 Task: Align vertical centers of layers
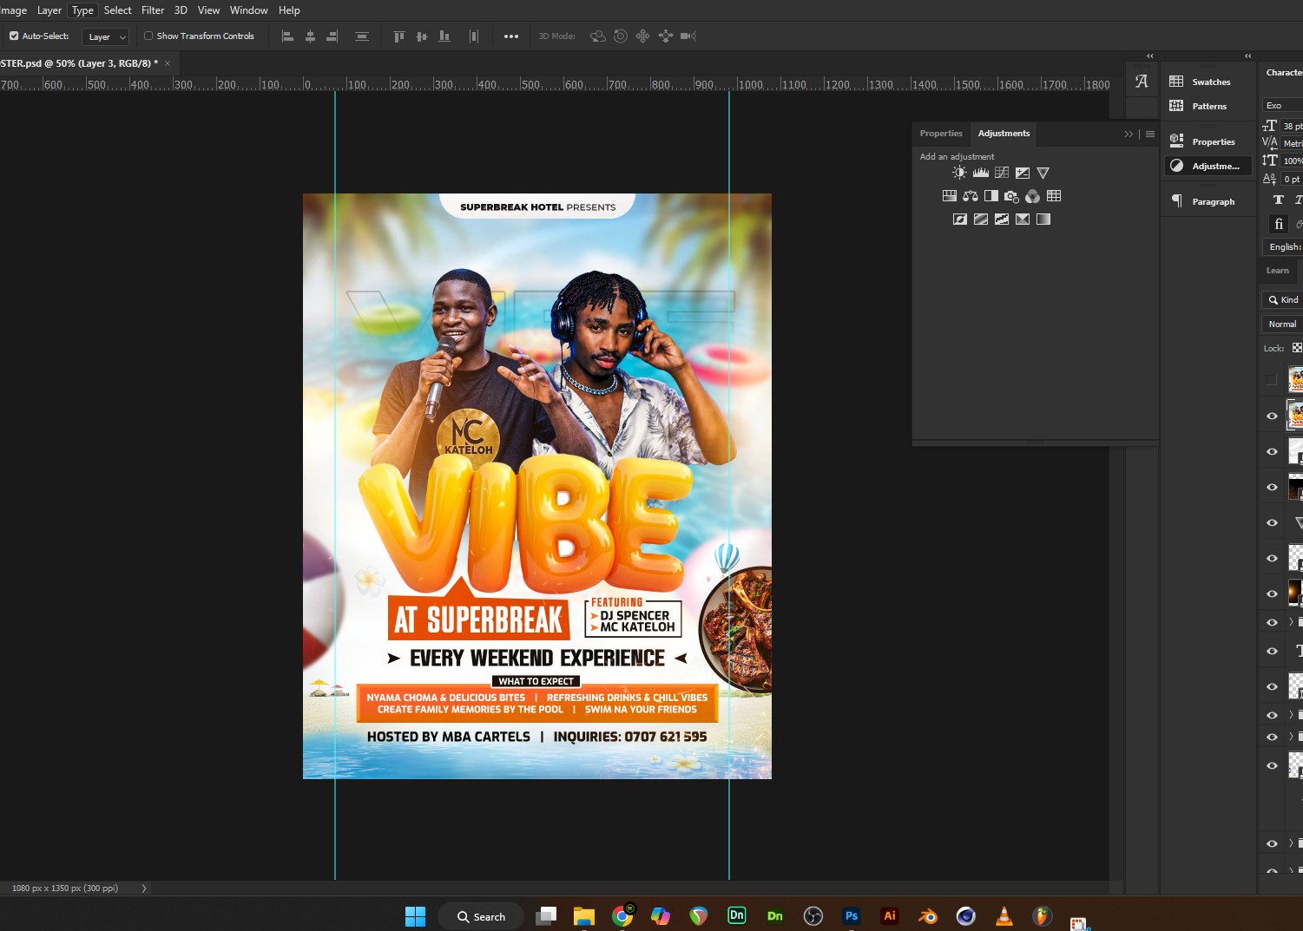pyautogui.click(x=422, y=36)
